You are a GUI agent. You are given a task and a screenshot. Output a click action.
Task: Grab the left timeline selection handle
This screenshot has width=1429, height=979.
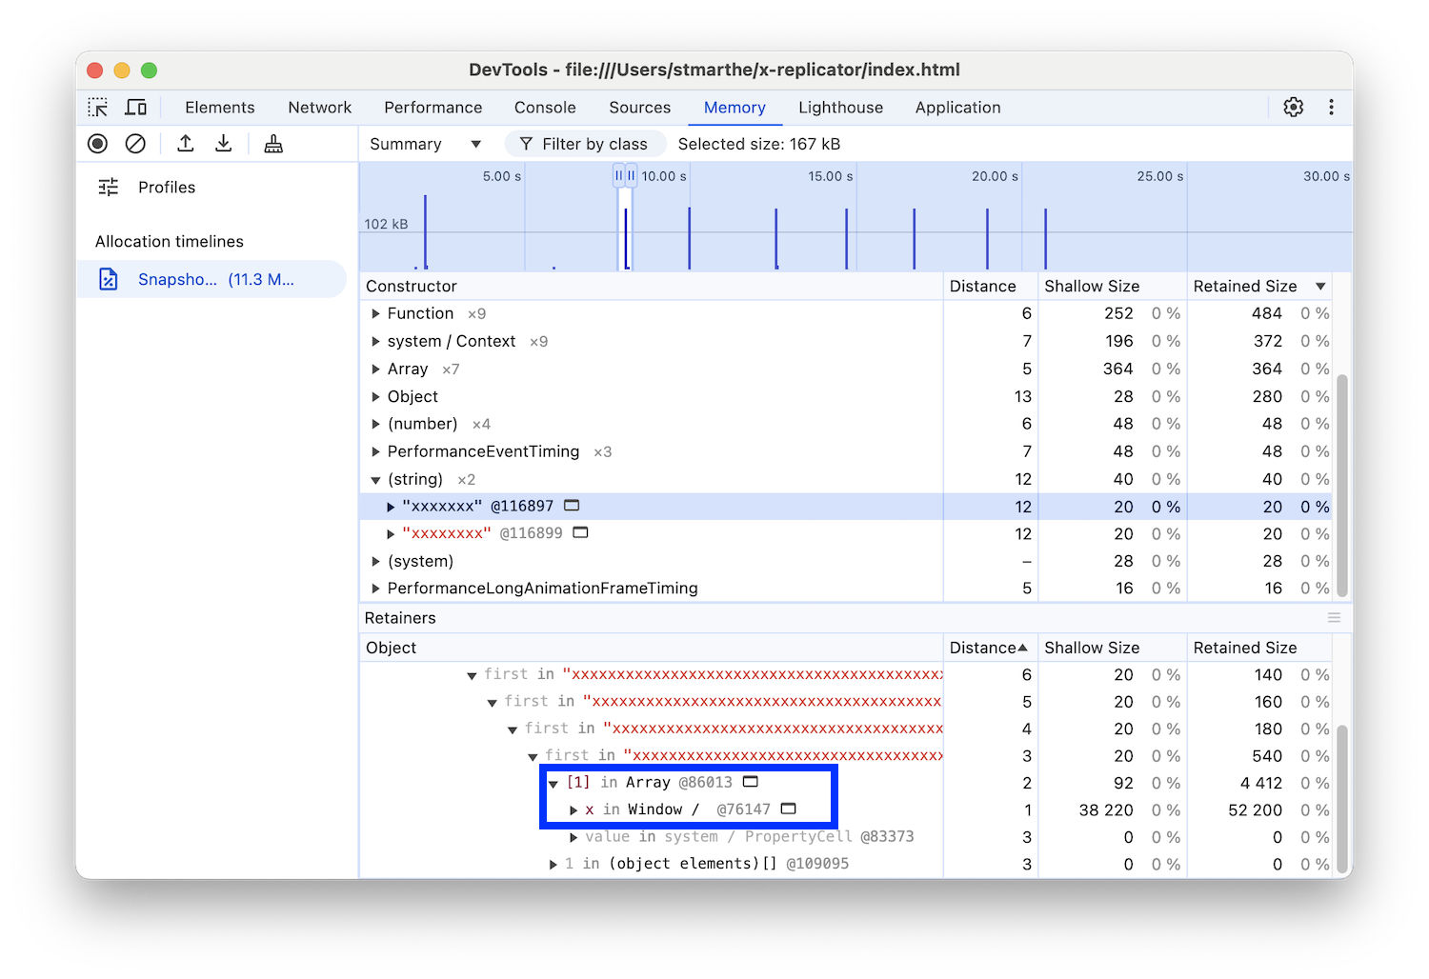click(x=618, y=176)
